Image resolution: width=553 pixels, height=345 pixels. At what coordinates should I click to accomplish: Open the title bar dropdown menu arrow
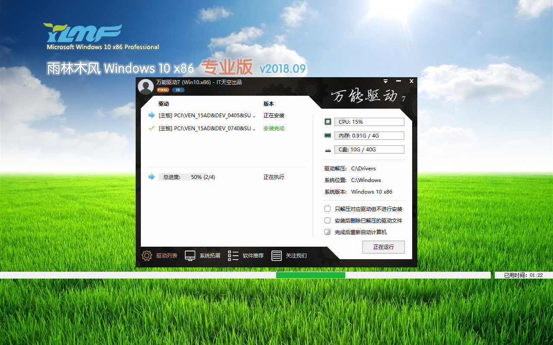385,81
